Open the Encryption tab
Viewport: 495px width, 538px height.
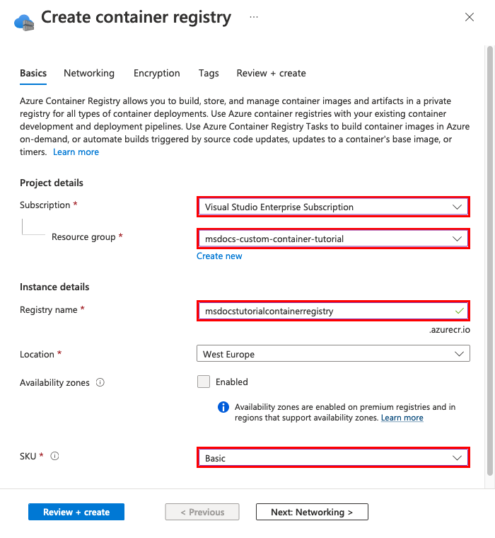157,73
